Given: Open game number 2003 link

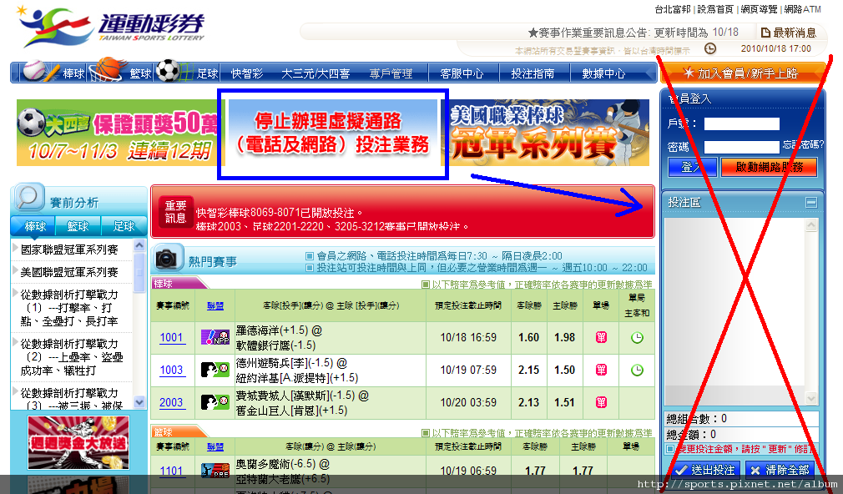Looking at the screenshot, I should [171, 402].
